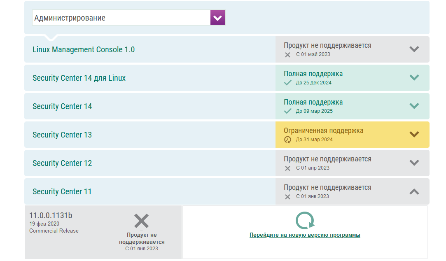This screenshot has height=261, width=446.
Task: Collapse the Security Center 11 row chevron
Action: tap(414, 191)
